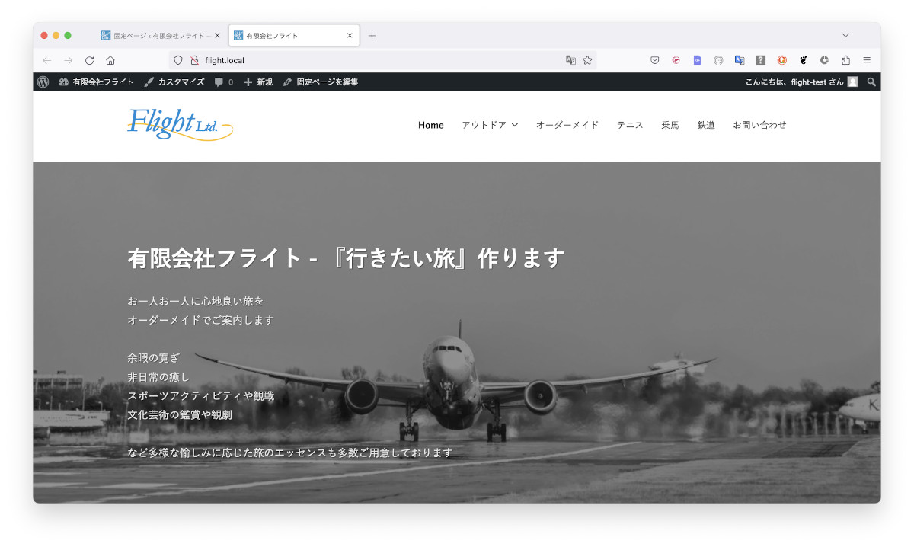Open the extensions puzzle piece menu

point(845,60)
